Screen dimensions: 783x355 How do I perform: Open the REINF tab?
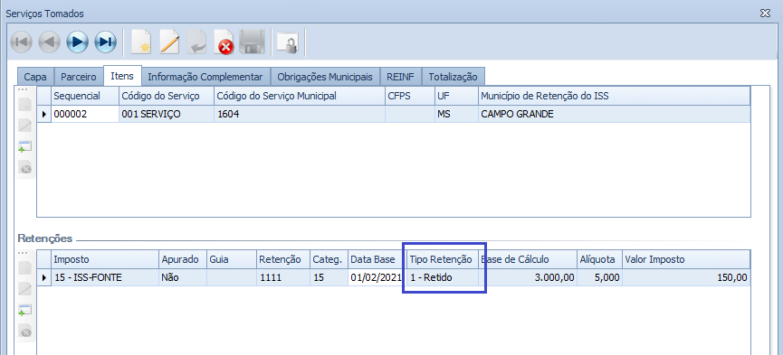[x=401, y=77]
